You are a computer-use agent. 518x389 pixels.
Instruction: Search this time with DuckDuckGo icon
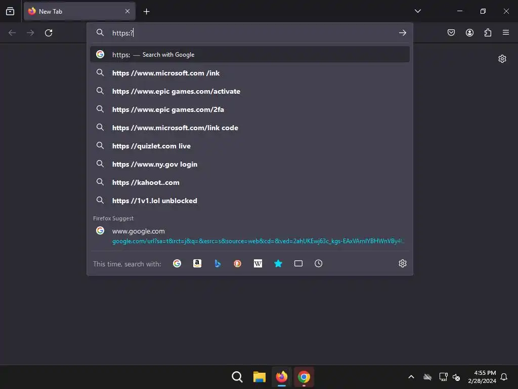pos(238,263)
